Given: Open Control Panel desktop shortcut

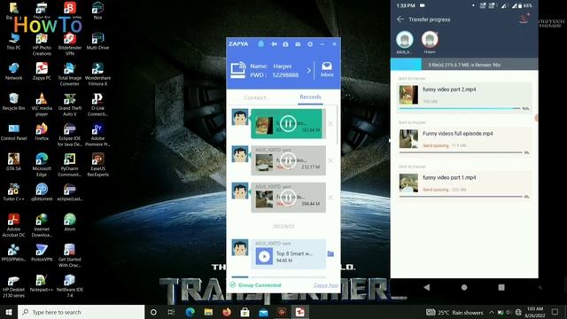Looking at the screenshot, I should click(13, 132).
